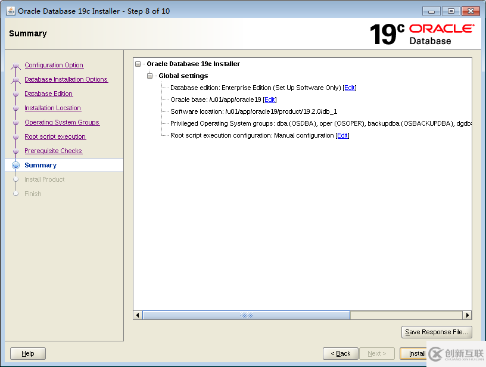486x367 pixels.
Task: Click the Java icon in title bar
Action: tap(11, 11)
